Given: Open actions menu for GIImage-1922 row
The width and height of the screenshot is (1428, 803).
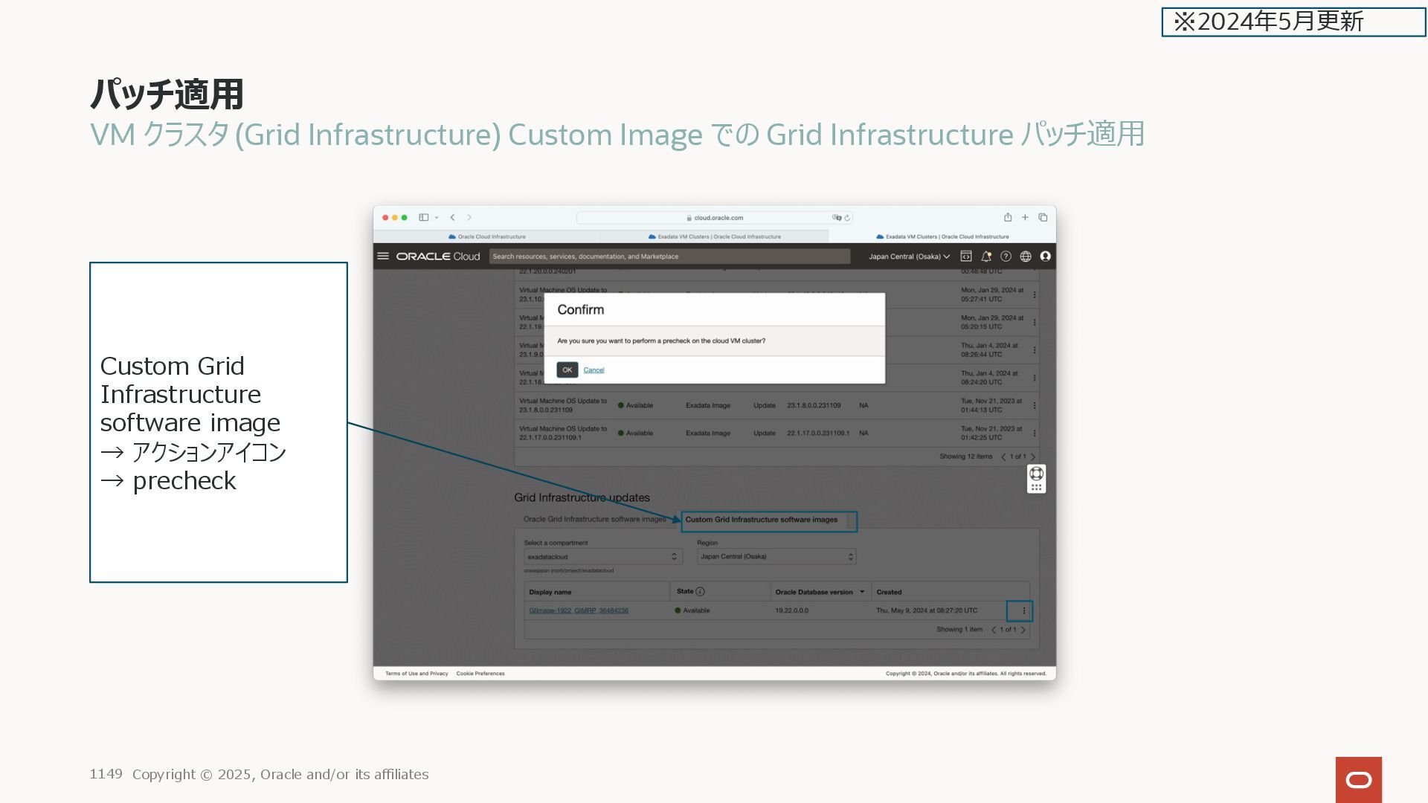Looking at the screenshot, I should (1024, 610).
